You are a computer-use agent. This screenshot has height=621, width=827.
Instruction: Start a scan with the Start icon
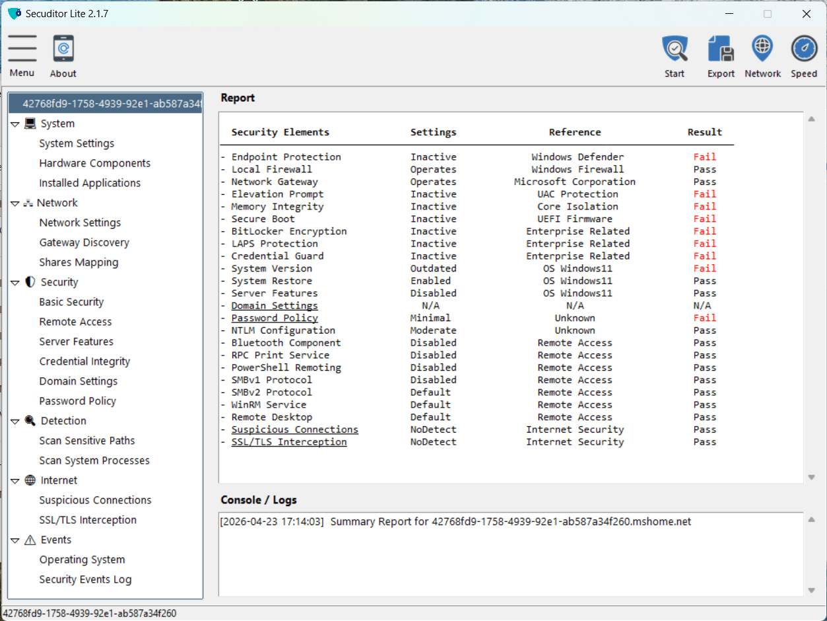(x=675, y=49)
